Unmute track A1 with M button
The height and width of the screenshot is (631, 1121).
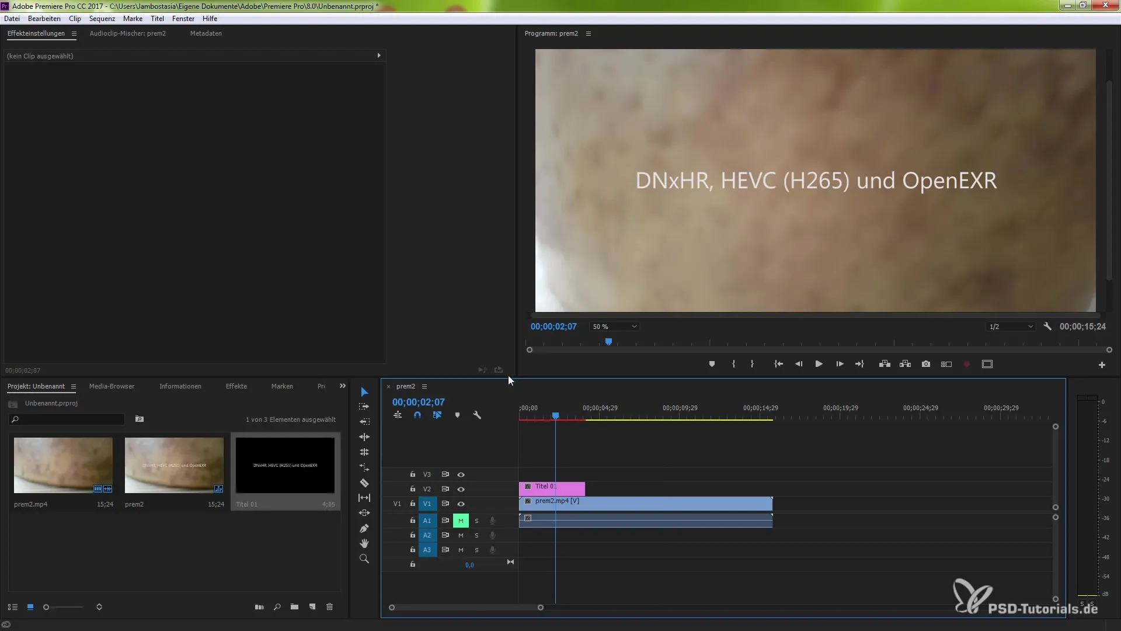[x=461, y=521]
